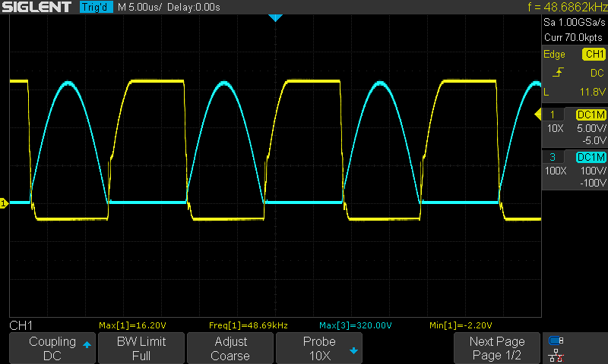This screenshot has height=364, width=608.
Task: Click the network disconnected status icon
Action: point(556,355)
